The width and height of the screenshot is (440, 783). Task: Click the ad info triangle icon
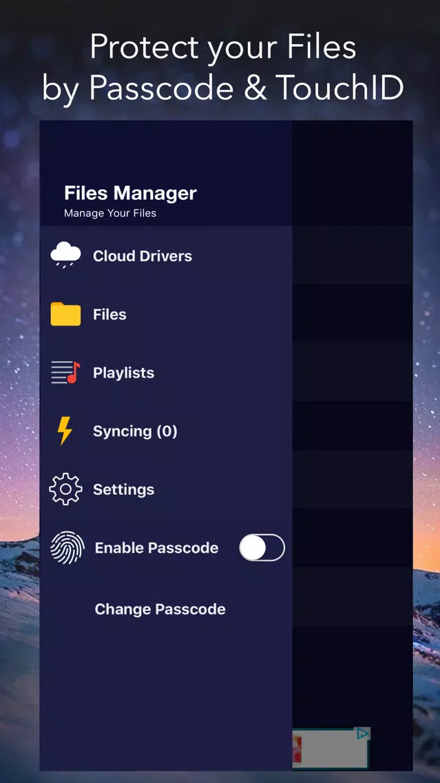363,733
